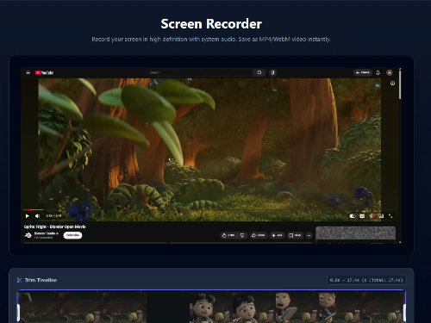The image size is (431, 323).
Task: Click the Blender Studio channel name
Action: (46, 233)
